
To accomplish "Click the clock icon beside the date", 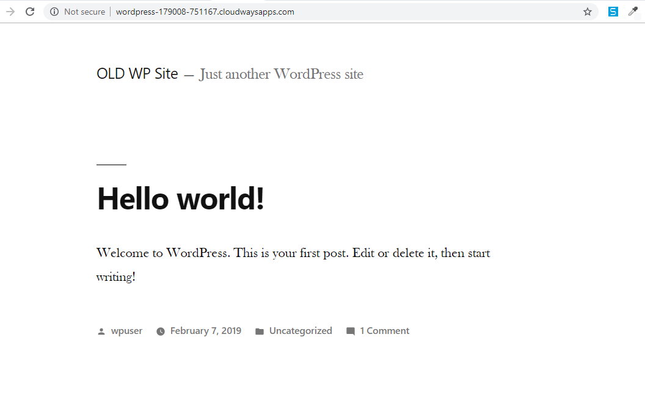I will tap(161, 331).
